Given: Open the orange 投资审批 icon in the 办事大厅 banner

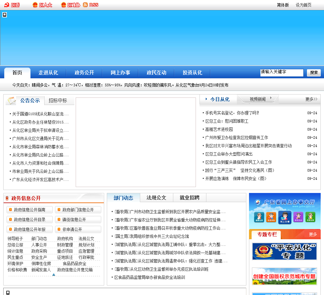Looking at the screenshot, I should [x=271, y=217].
